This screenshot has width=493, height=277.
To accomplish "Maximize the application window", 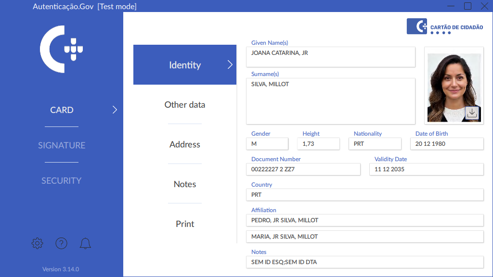I will click(x=467, y=6).
